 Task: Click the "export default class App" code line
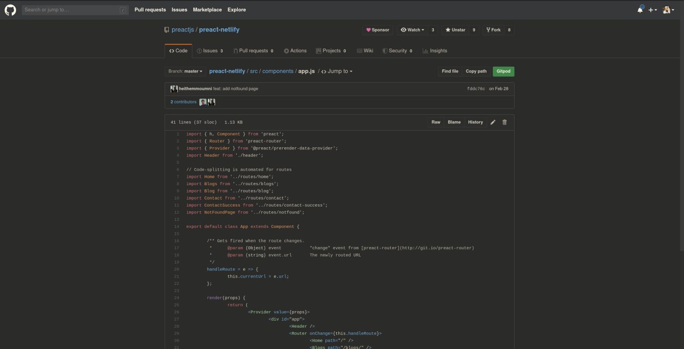coord(243,227)
